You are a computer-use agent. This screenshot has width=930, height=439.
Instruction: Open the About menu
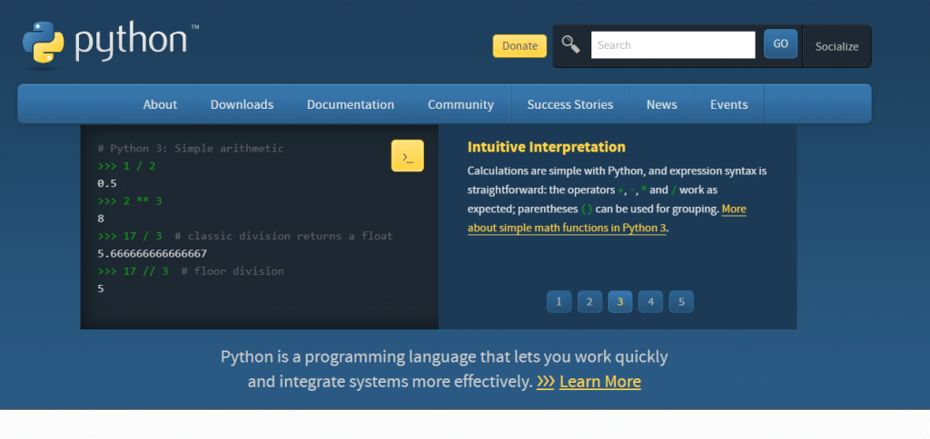pos(160,104)
